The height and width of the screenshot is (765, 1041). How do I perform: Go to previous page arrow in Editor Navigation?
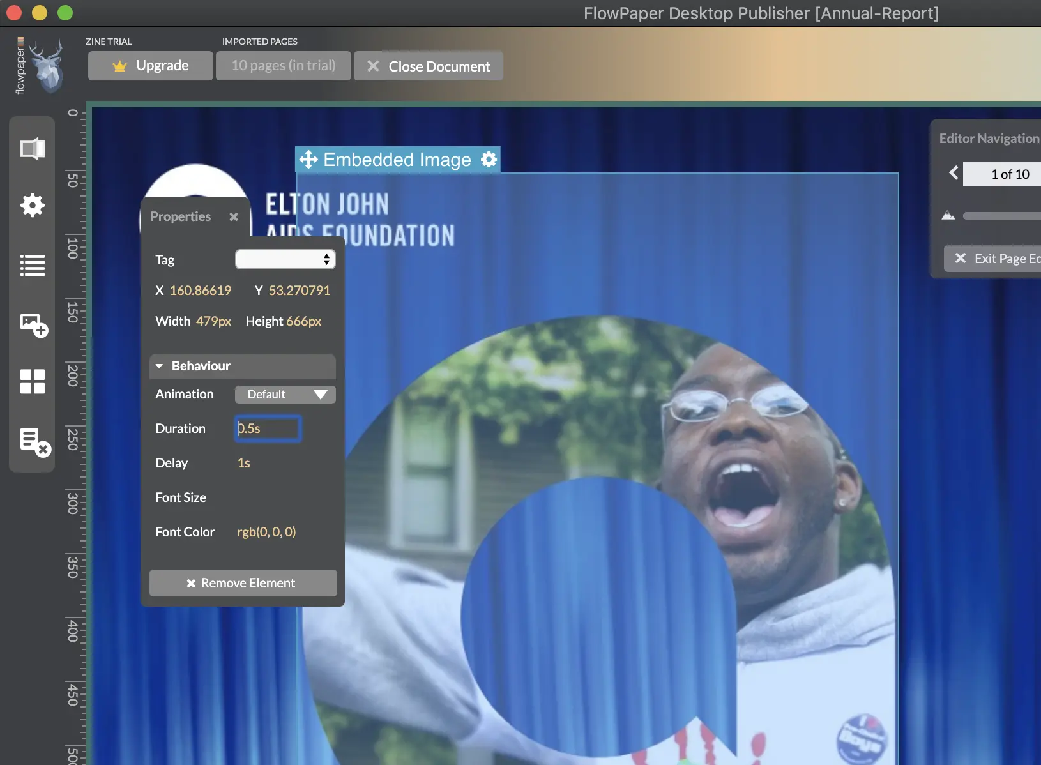tap(954, 173)
